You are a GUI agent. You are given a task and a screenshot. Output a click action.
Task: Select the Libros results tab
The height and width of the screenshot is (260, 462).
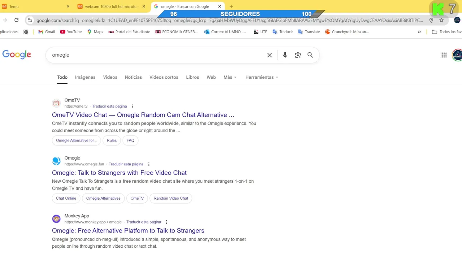[x=192, y=77]
